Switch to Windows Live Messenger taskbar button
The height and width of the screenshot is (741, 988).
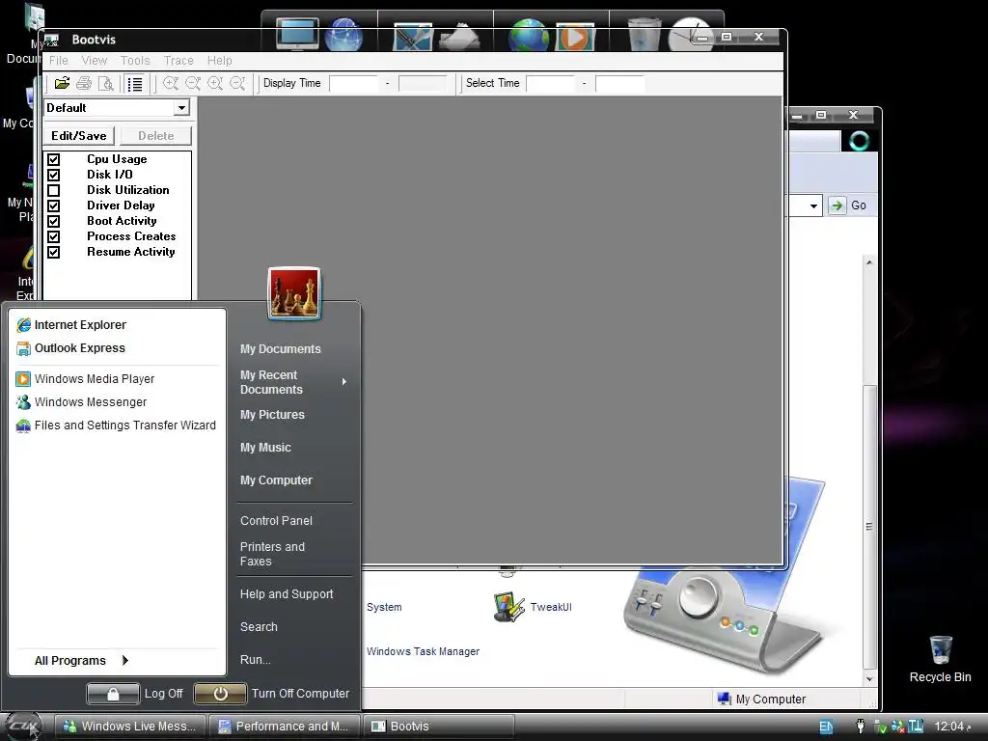click(129, 727)
